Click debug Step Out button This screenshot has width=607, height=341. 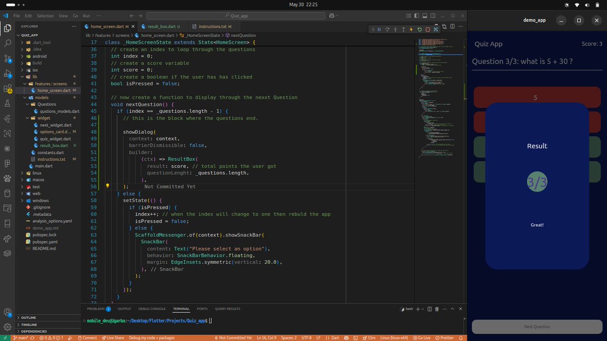pos(403,29)
